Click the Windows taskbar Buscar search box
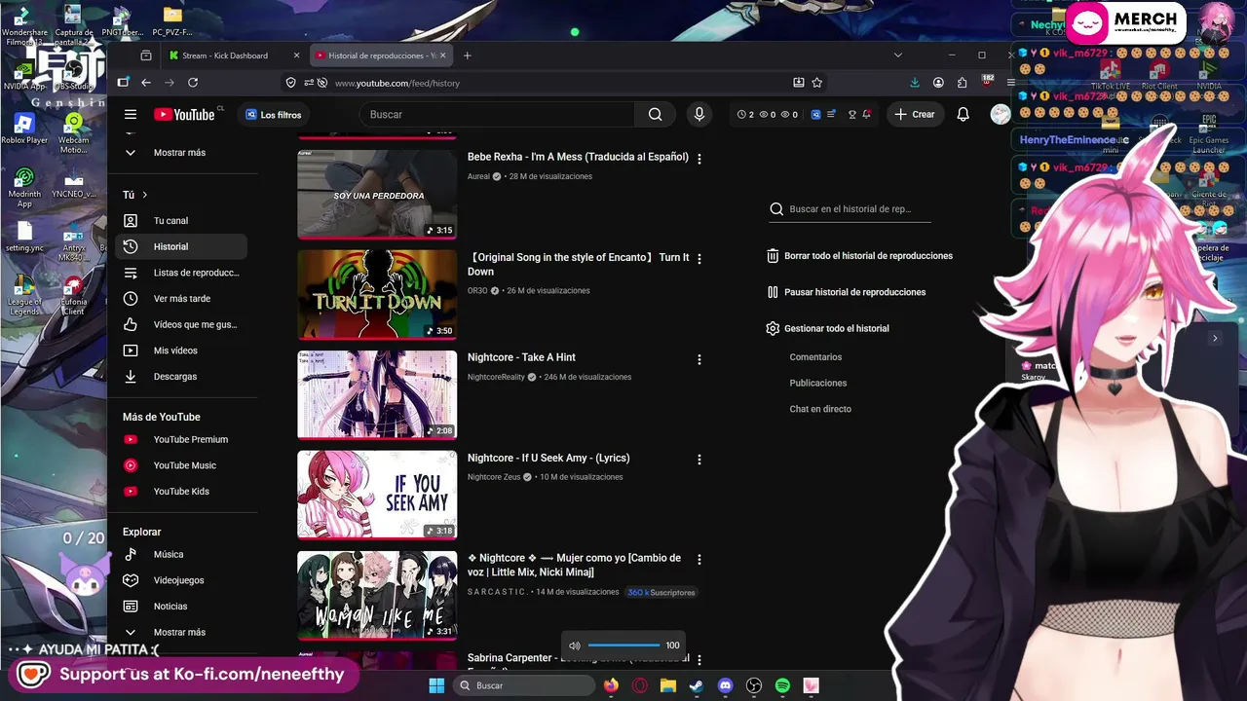The width and height of the screenshot is (1247, 701). coord(525,685)
